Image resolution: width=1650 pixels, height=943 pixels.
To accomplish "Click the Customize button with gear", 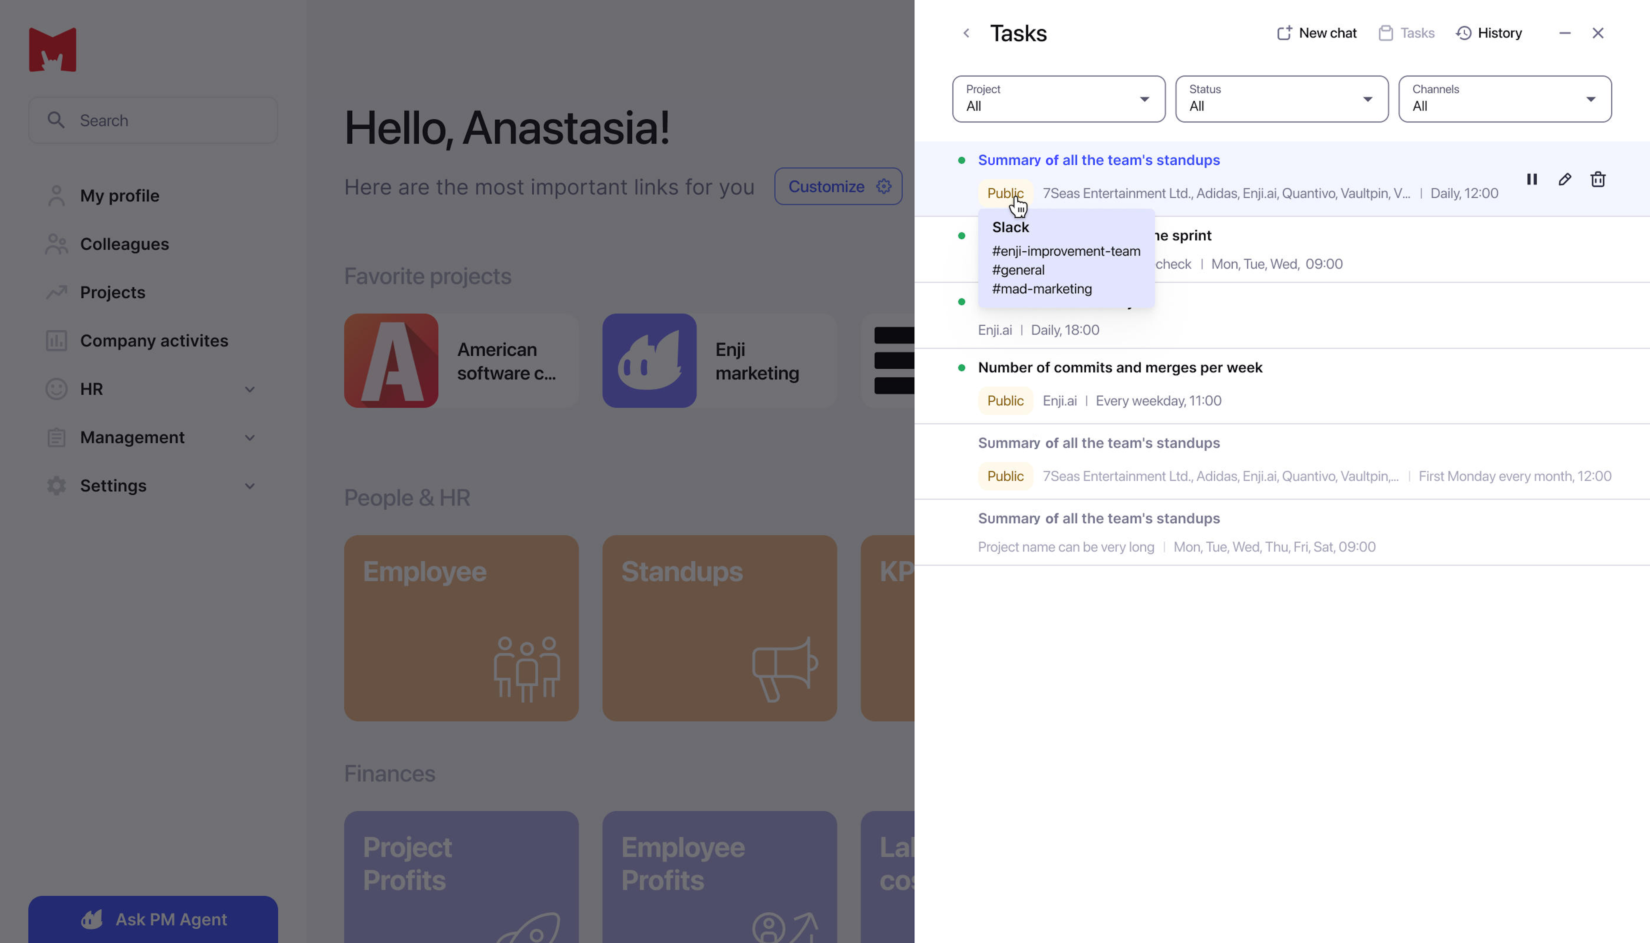I will (838, 187).
